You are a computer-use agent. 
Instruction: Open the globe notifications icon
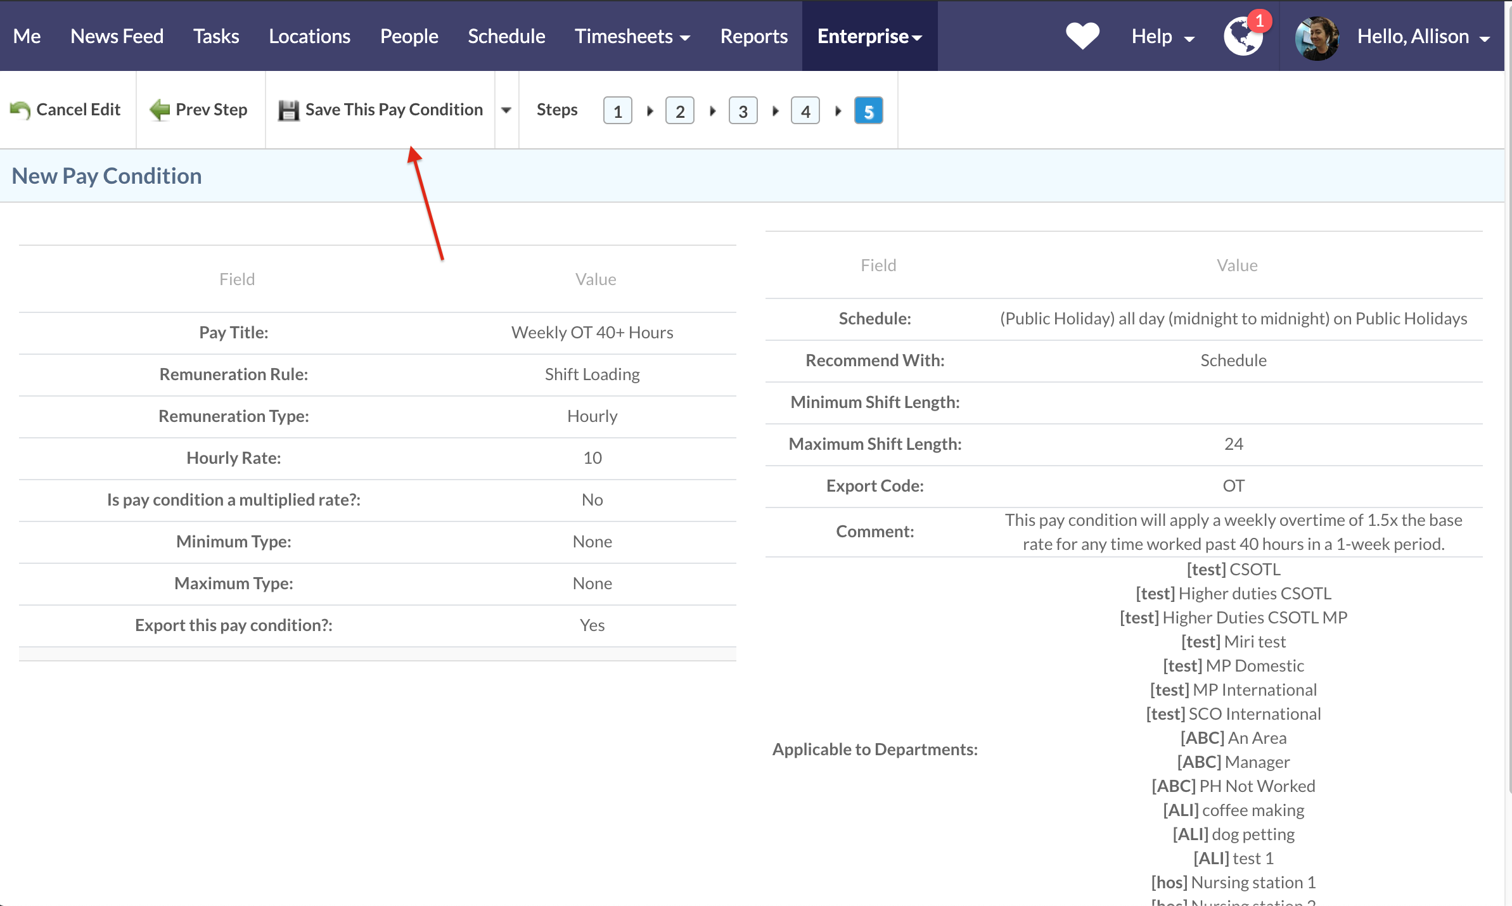tap(1243, 37)
